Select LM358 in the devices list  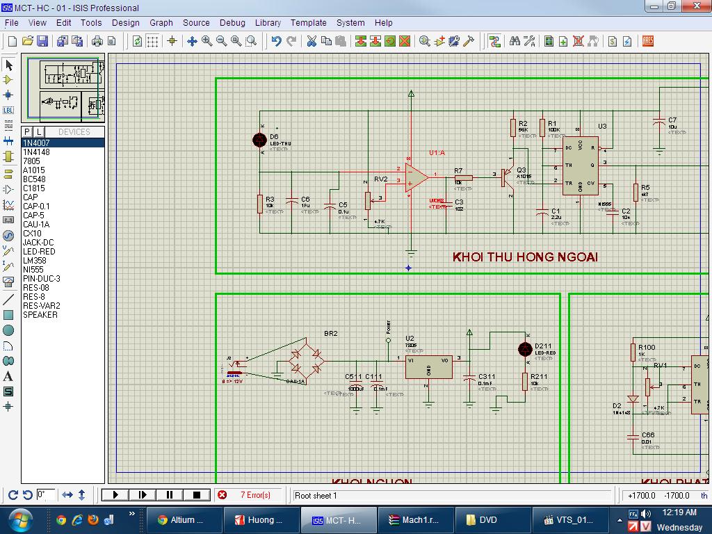35,261
